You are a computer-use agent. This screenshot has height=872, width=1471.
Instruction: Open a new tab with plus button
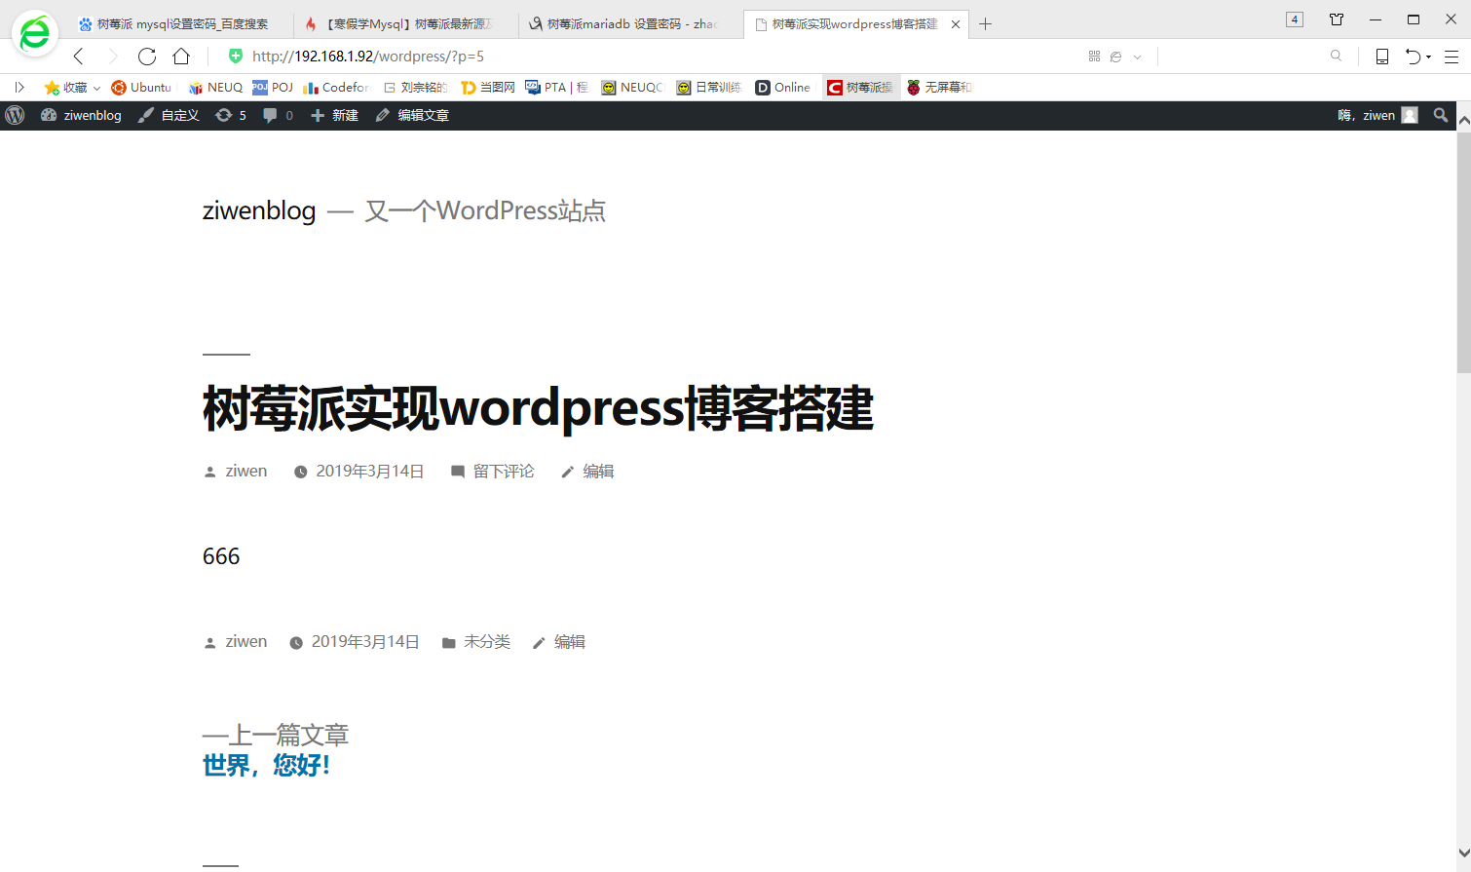point(986,24)
